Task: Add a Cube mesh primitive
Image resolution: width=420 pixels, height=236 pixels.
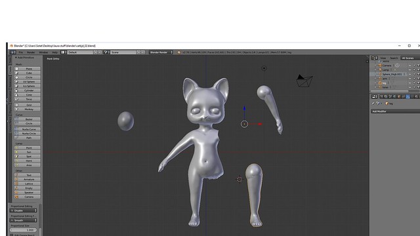Action: click(28, 73)
